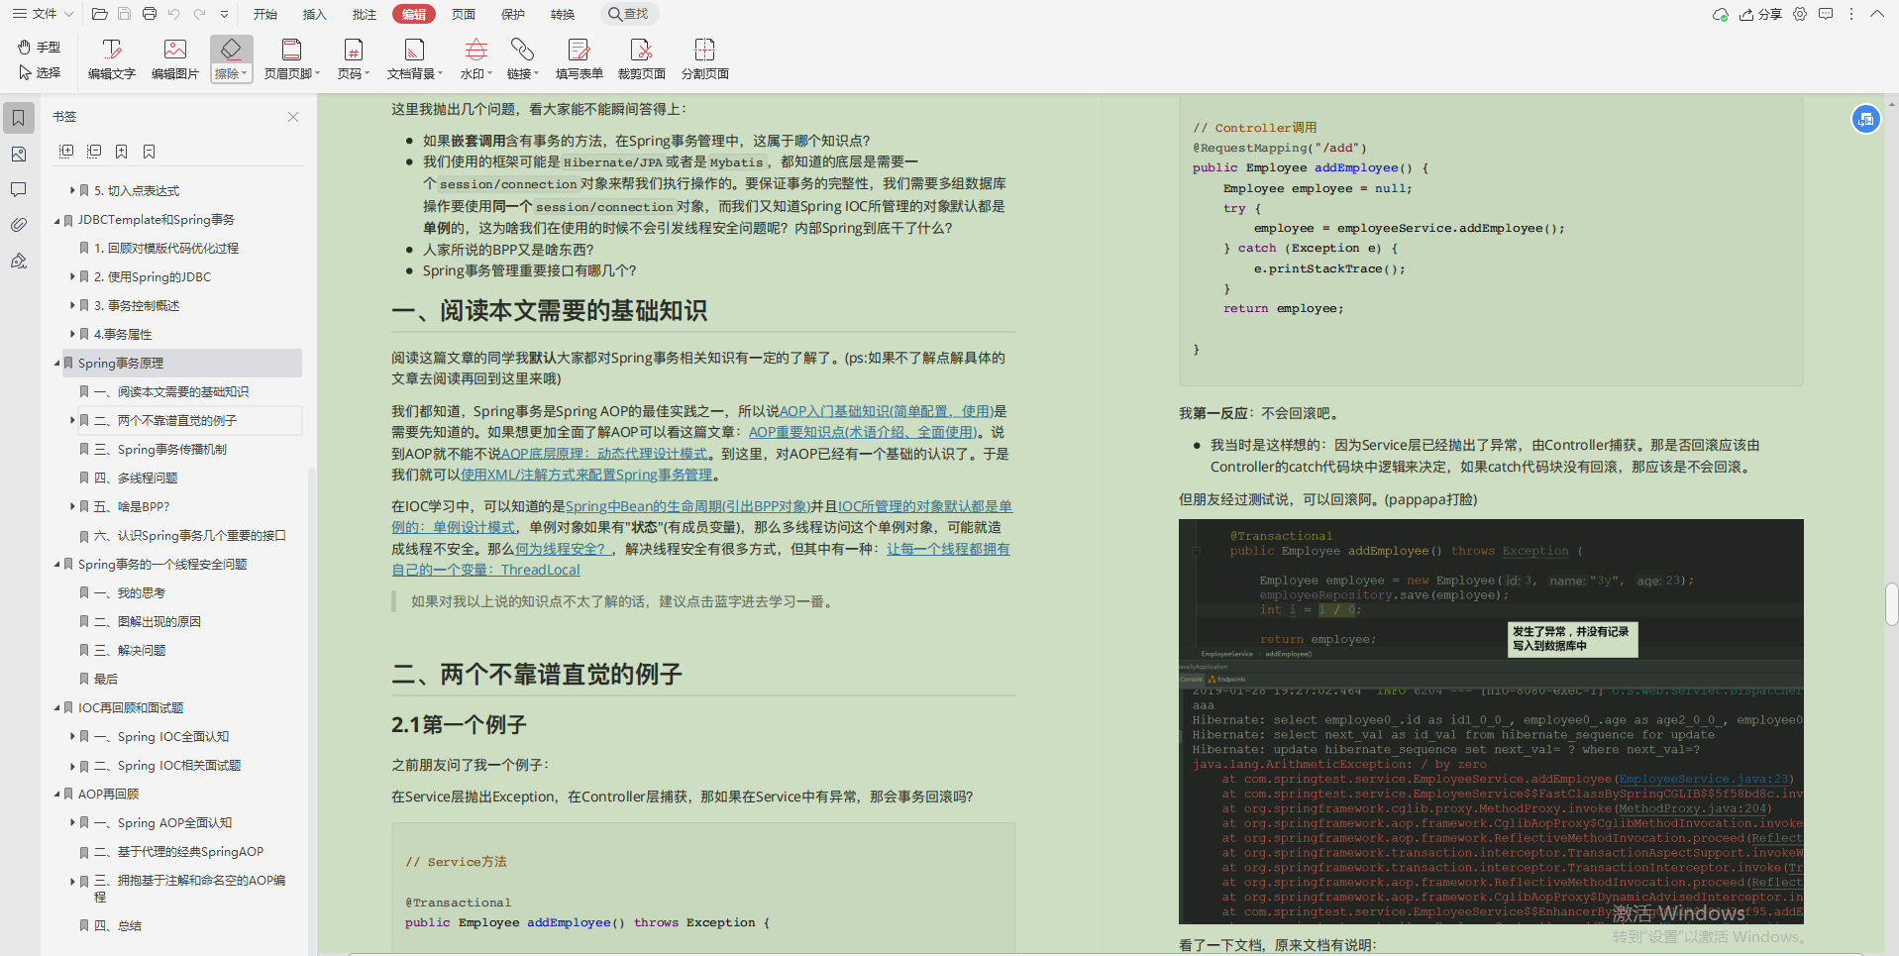
Task: Click the document vertical scrollbar thumb
Action: coord(1891,605)
